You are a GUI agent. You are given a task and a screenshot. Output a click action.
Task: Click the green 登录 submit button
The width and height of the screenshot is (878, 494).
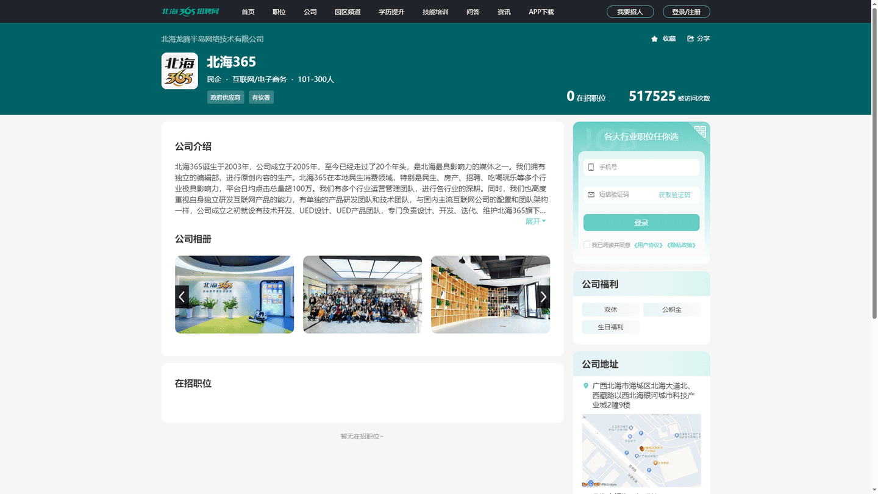click(641, 223)
